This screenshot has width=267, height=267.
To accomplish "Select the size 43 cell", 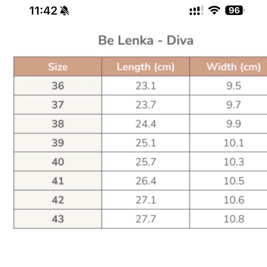I will pyautogui.click(x=58, y=219).
